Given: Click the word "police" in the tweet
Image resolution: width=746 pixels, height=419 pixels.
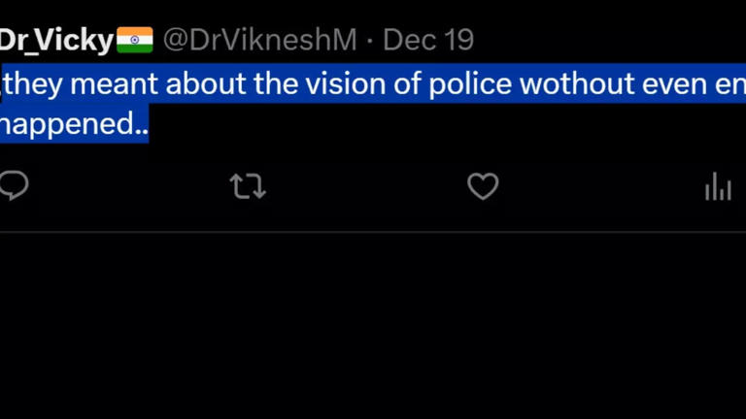Looking at the screenshot, I should (x=471, y=84).
